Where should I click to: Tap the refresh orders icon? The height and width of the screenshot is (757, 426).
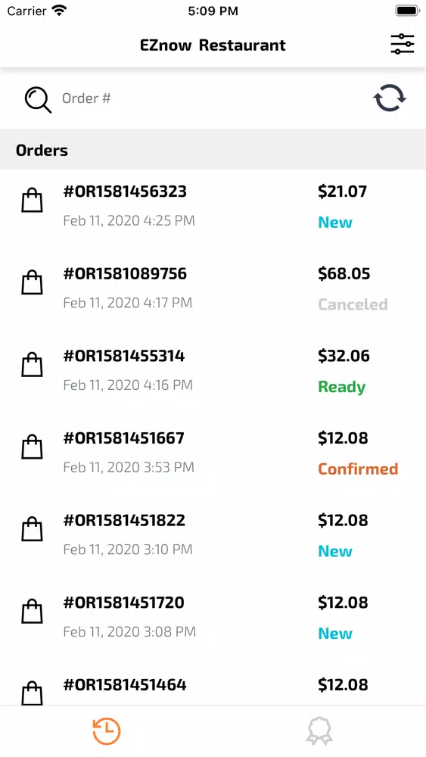pyautogui.click(x=390, y=98)
